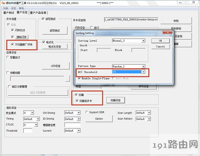Close the Sorting Setting dialog
The image size is (200, 156).
(x=168, y=32)
